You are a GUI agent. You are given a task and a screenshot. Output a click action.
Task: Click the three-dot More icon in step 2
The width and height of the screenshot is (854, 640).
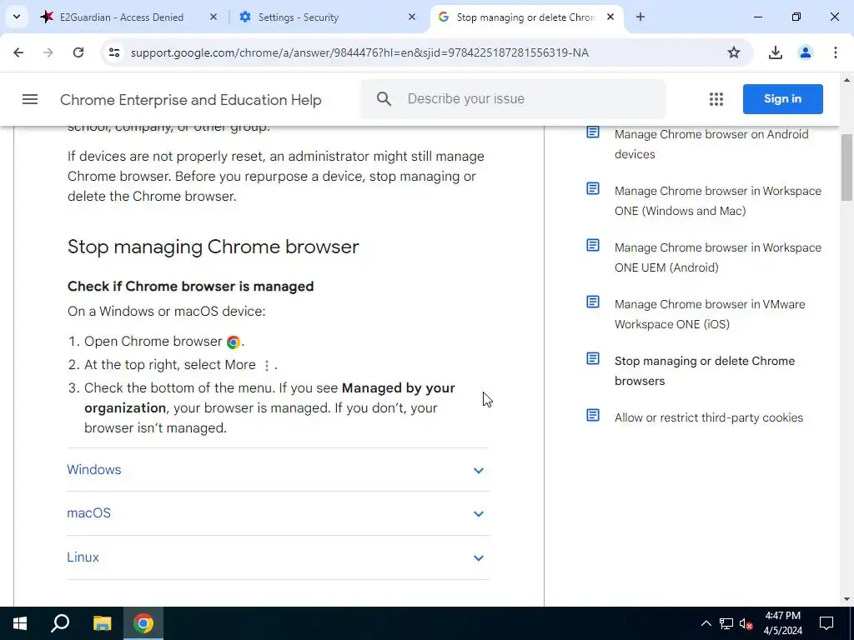[266, 365]
